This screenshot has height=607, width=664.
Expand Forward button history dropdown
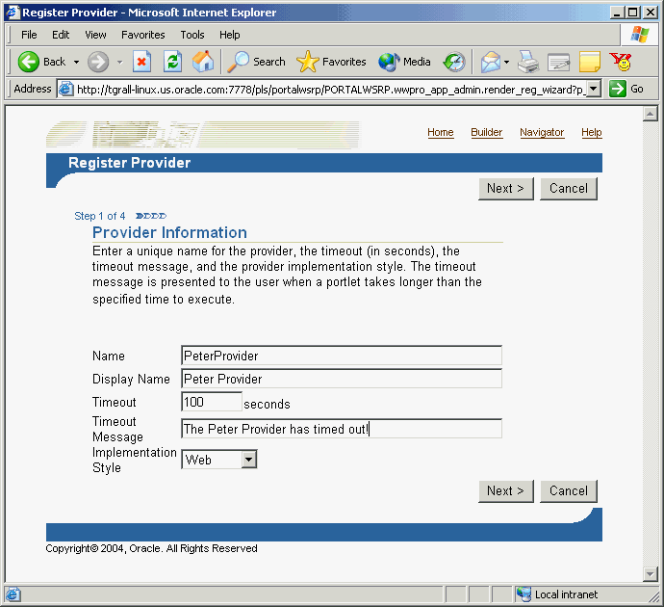(x=120, y=62)
